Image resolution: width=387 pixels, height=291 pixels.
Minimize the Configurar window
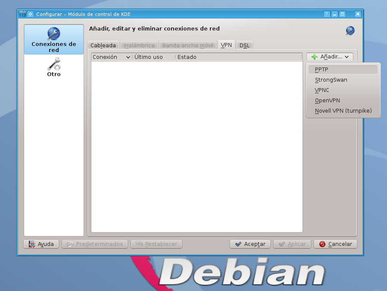click(334, 14)
